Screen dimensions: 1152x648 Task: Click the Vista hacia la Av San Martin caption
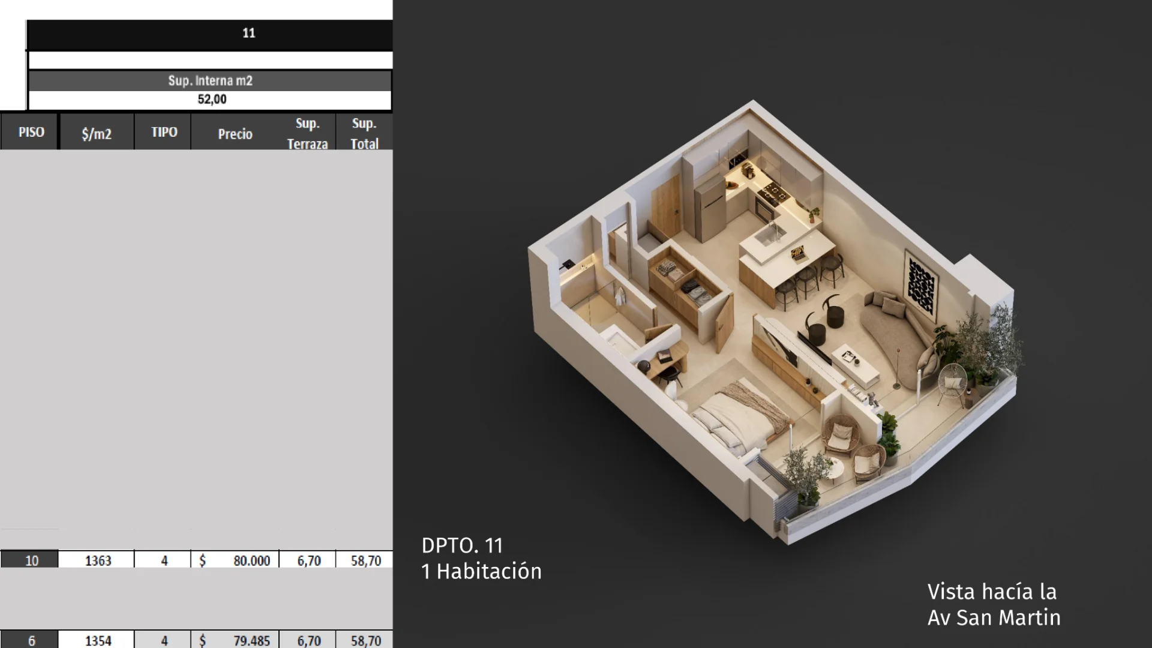(x=994, y=604)
